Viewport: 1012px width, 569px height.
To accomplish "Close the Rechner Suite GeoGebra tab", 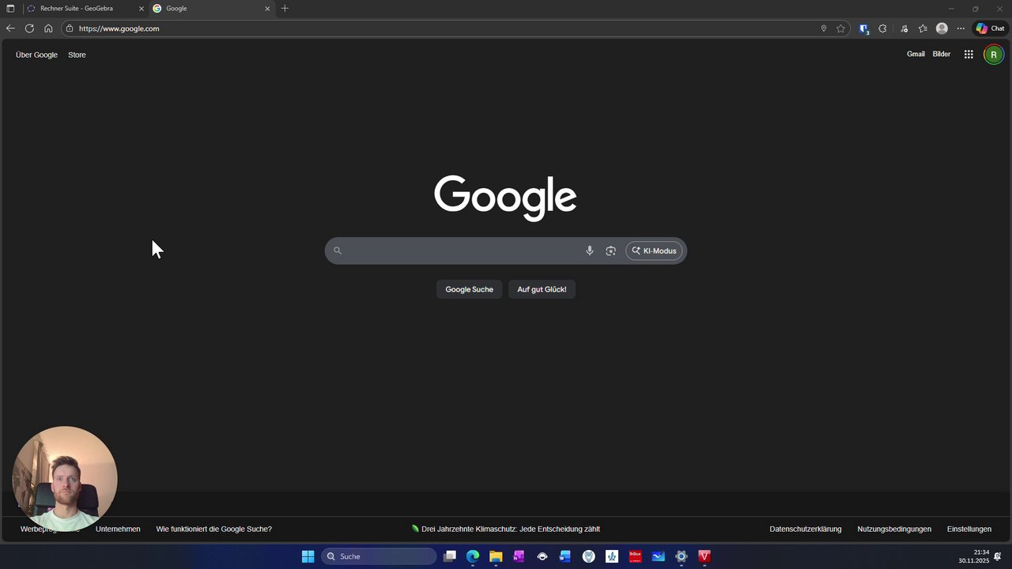I will [x=142, y=9].
